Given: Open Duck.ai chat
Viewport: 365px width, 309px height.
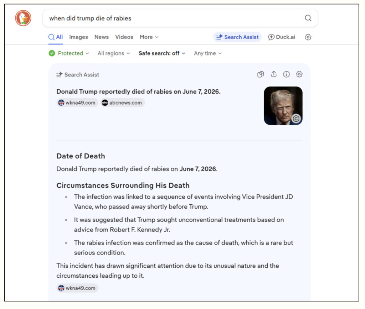Looking at the screenshot, I should [282, 37].
